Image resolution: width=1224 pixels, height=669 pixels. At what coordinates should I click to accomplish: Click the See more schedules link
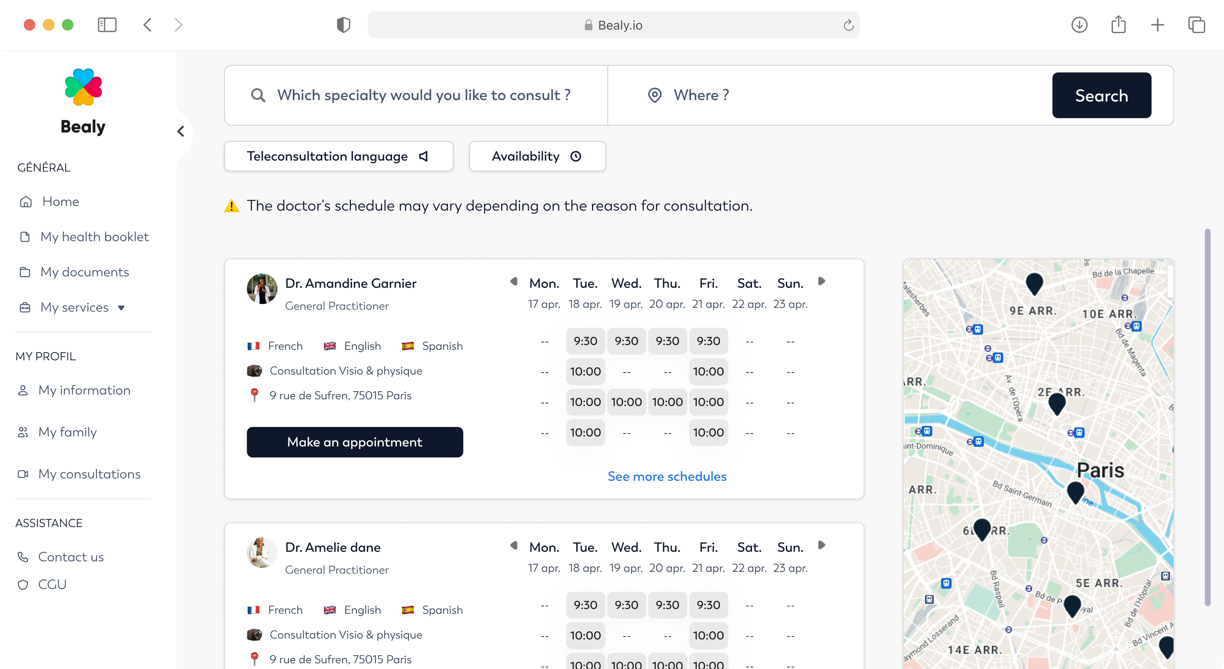[x=667, y=476]
